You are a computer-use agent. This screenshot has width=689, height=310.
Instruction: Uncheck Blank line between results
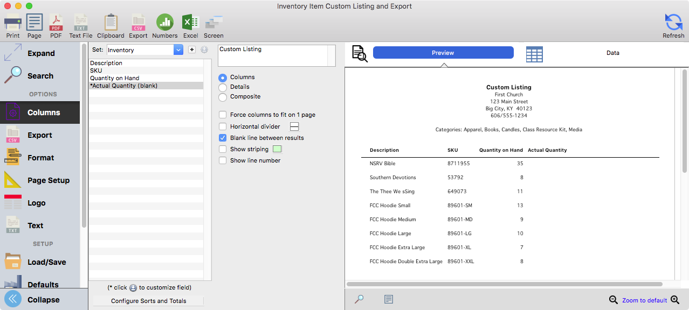click(223, 138)
